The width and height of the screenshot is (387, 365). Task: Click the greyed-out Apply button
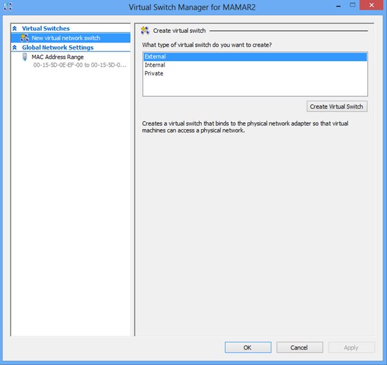351,347
